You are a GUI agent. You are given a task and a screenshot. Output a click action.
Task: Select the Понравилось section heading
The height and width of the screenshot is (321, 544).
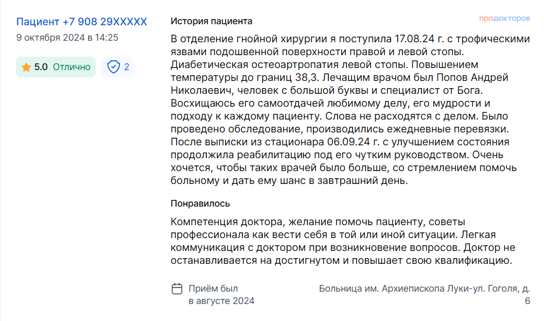point(200,204)
